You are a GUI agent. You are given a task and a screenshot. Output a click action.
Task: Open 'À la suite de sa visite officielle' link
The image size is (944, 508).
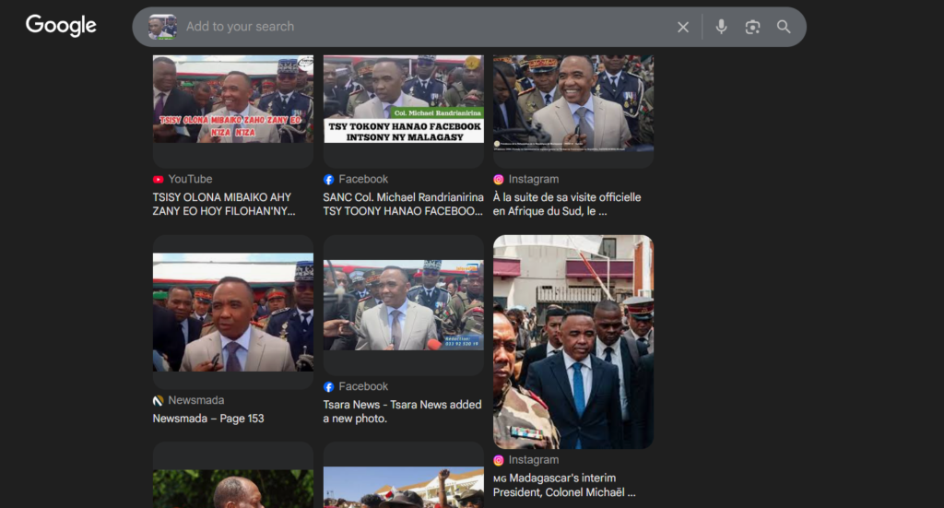[567, 204]
